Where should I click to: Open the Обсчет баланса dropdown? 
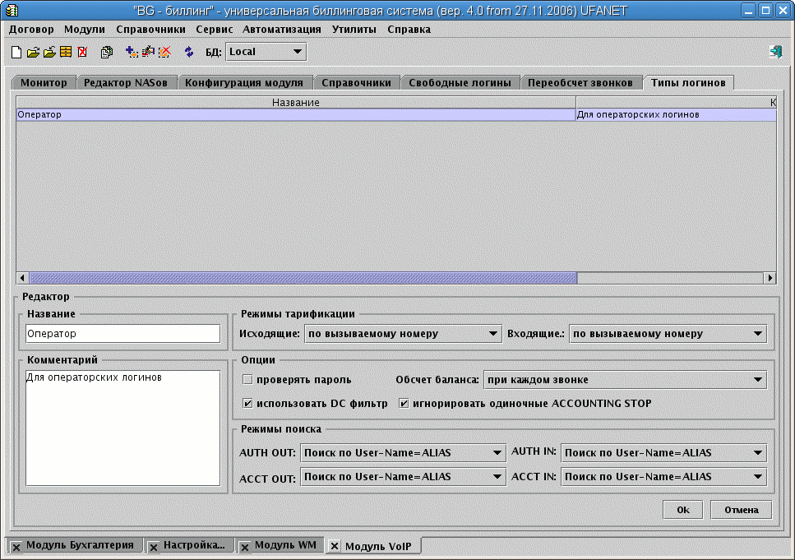coord(625,380)
